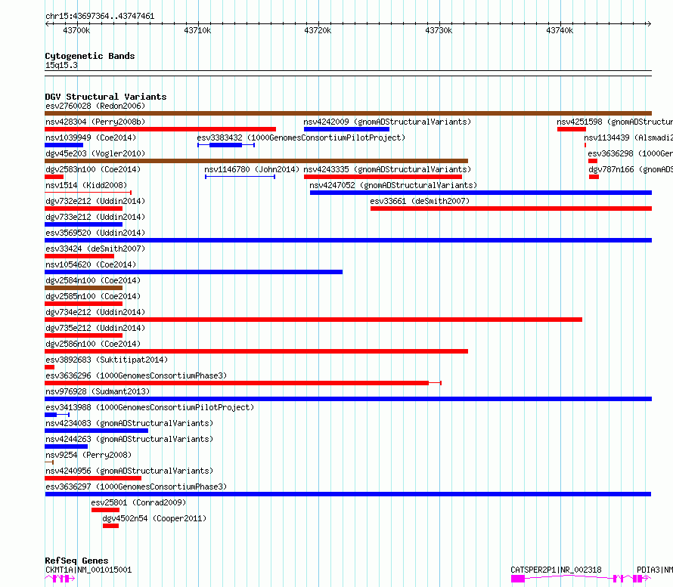The width and height of the screenshot is (673, 587).
Task: Click the esv3636297 1000Genomes Phase3 label
Action: (x=136, y=487)
